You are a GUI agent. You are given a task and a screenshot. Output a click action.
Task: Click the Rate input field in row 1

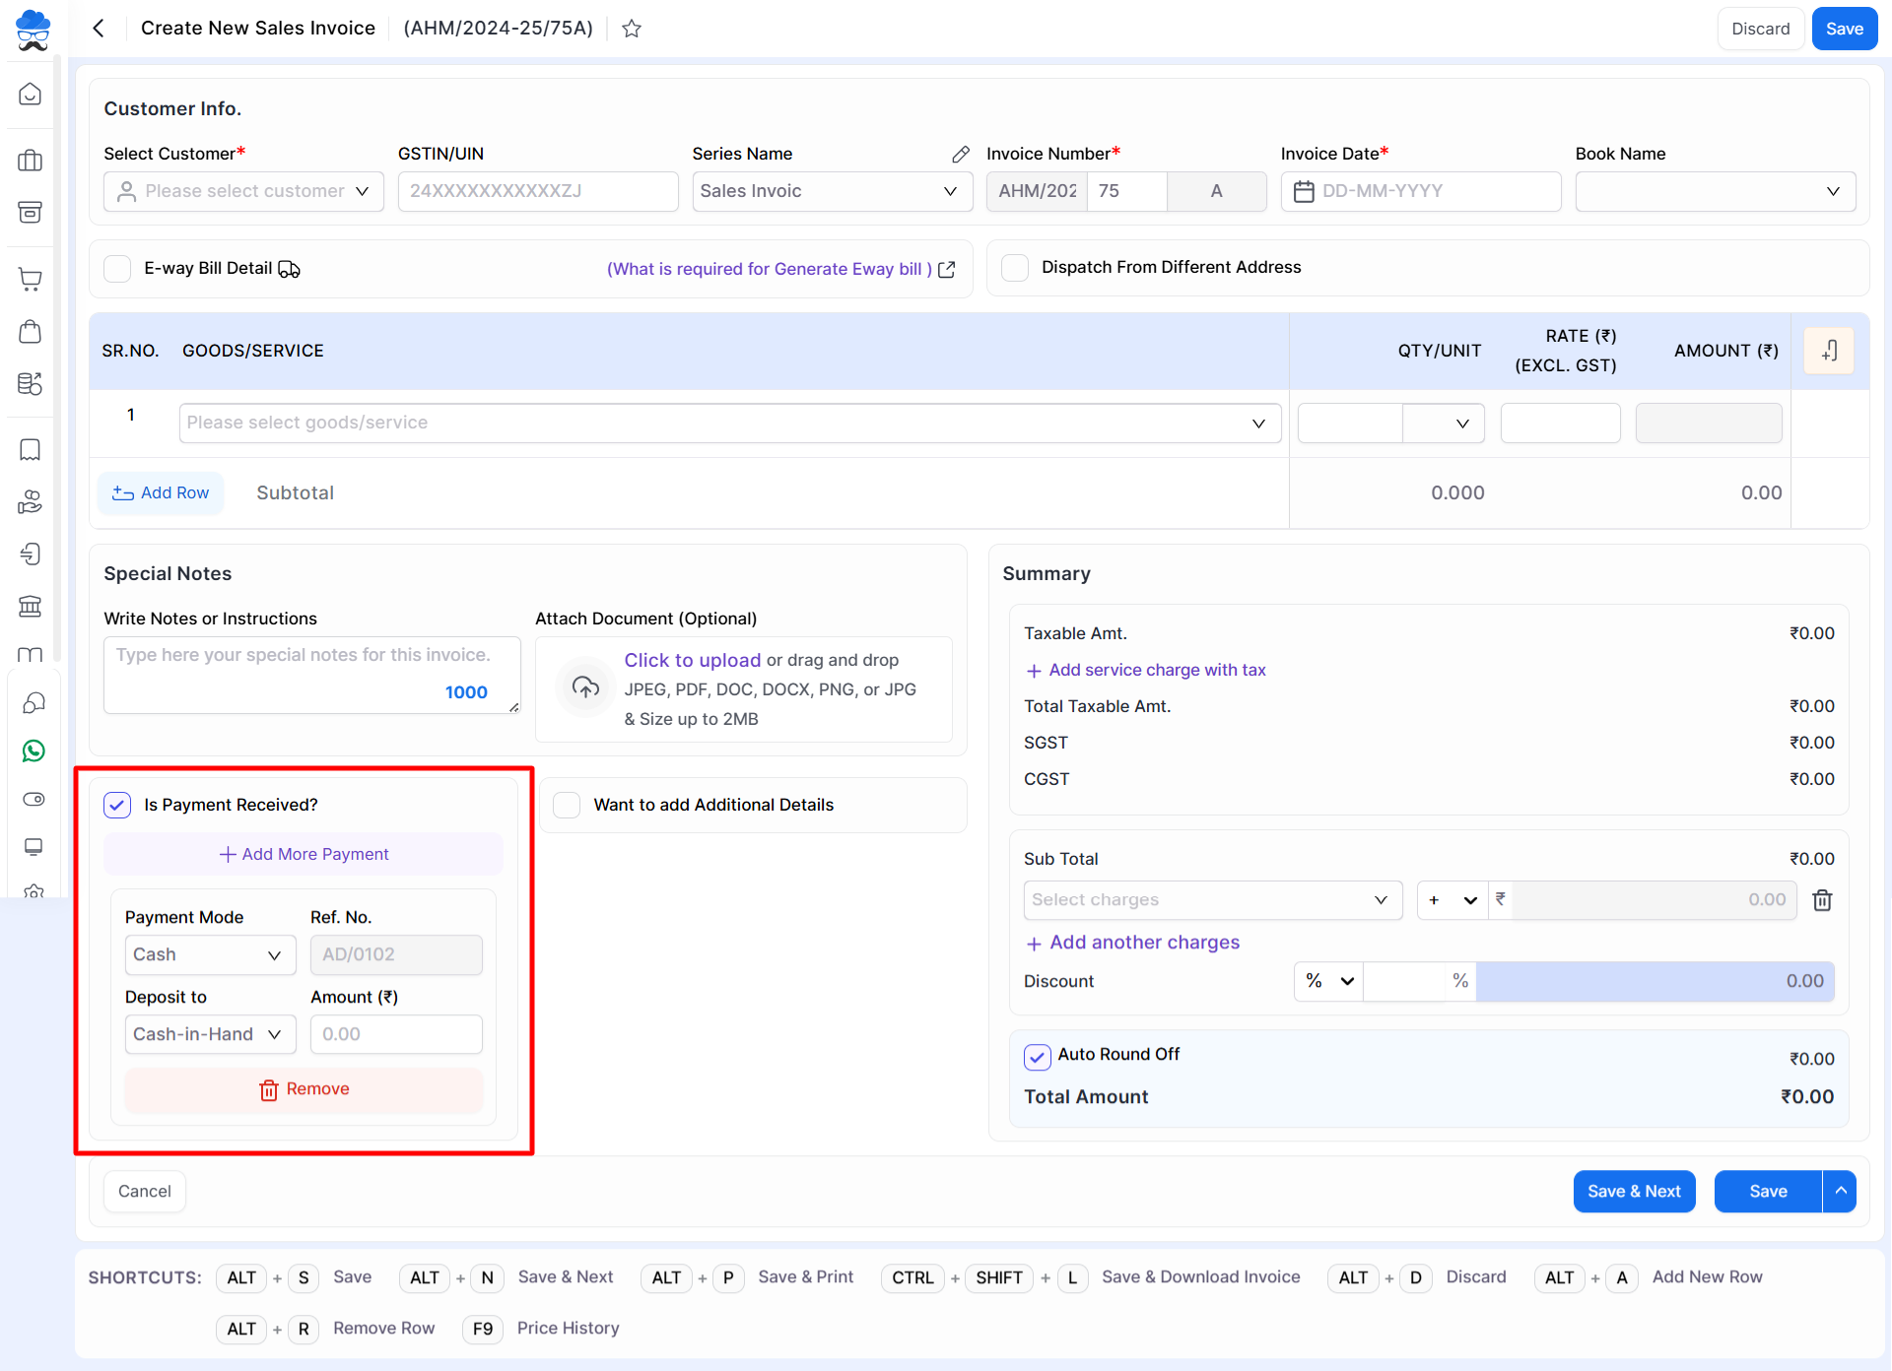click(1561, 424)
